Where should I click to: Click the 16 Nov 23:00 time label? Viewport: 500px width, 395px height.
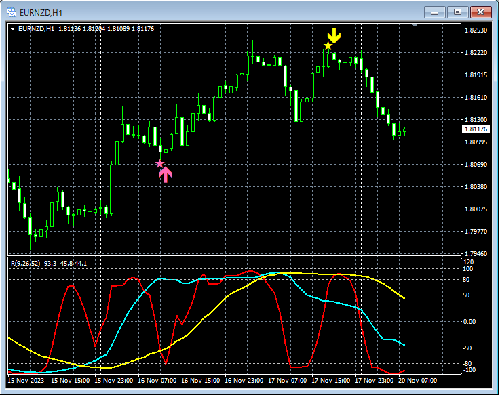[x=244, y=381]
